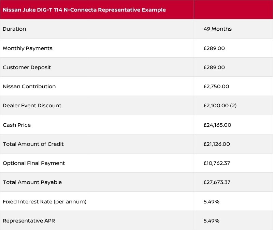
Task: Click the £10,762.37 final payment value
Action: click(x=217, y=163)
